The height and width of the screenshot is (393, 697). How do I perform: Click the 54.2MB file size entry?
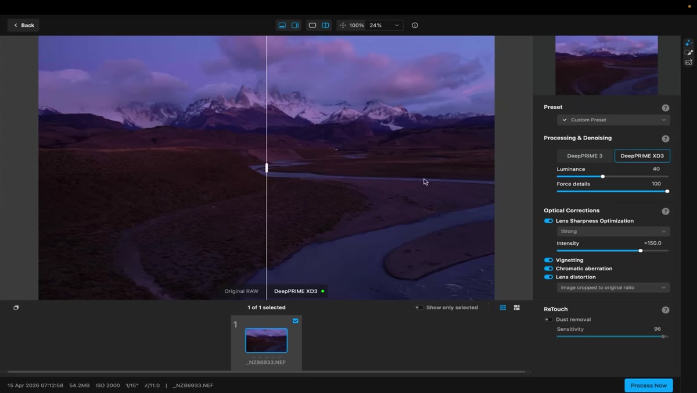click(80, 385)
